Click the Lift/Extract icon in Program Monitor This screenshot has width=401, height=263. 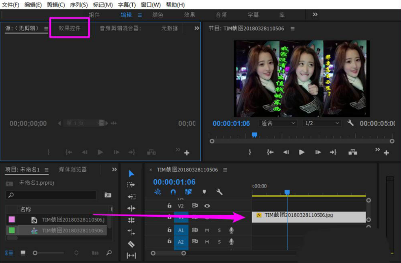click(353, 153)
